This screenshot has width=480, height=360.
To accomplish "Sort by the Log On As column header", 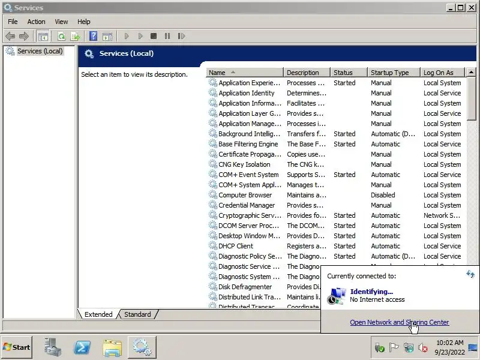I will click(442, 73).
